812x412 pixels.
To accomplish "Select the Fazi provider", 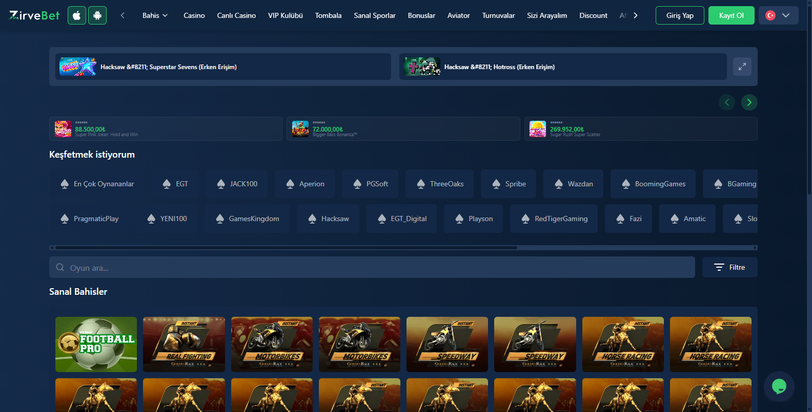I will (628, 219).
